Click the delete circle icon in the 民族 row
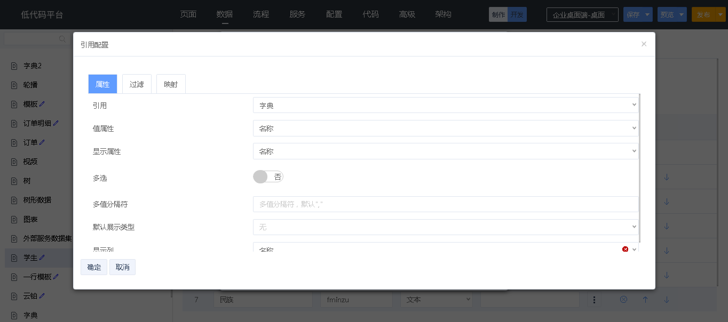728x322 pixels. point(623,300)
